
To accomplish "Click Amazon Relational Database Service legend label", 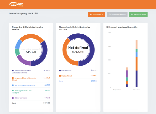I will (21, 72).
